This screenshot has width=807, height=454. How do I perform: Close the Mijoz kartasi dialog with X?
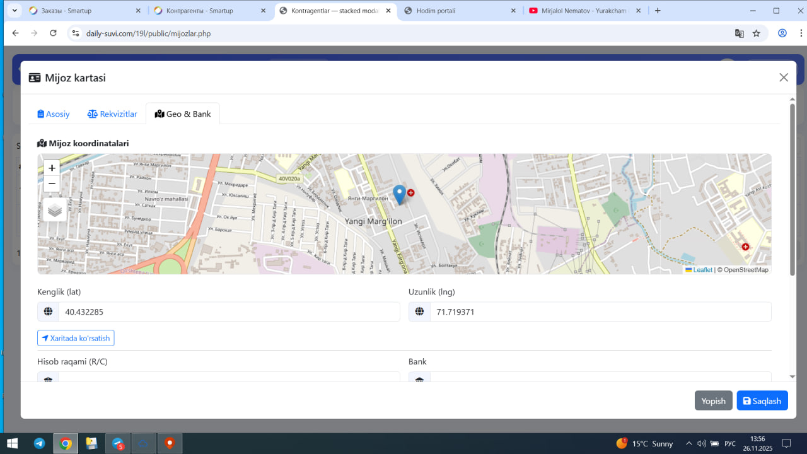(784, 78)
